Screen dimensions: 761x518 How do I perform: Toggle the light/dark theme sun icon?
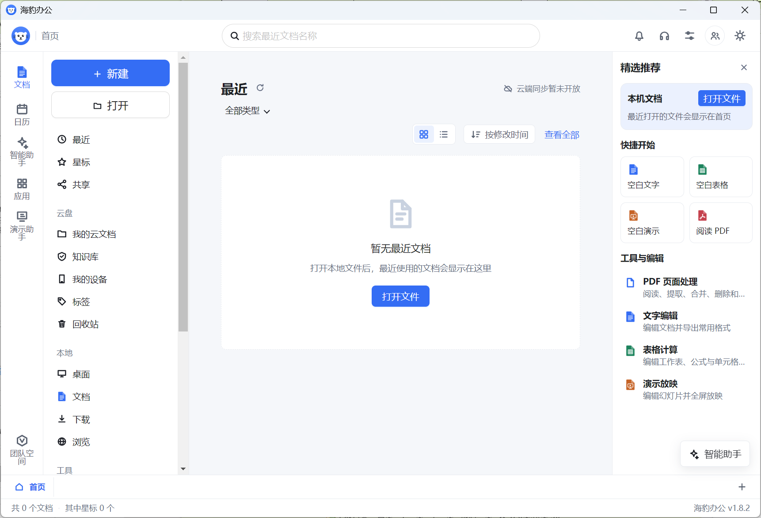(740, 36)
